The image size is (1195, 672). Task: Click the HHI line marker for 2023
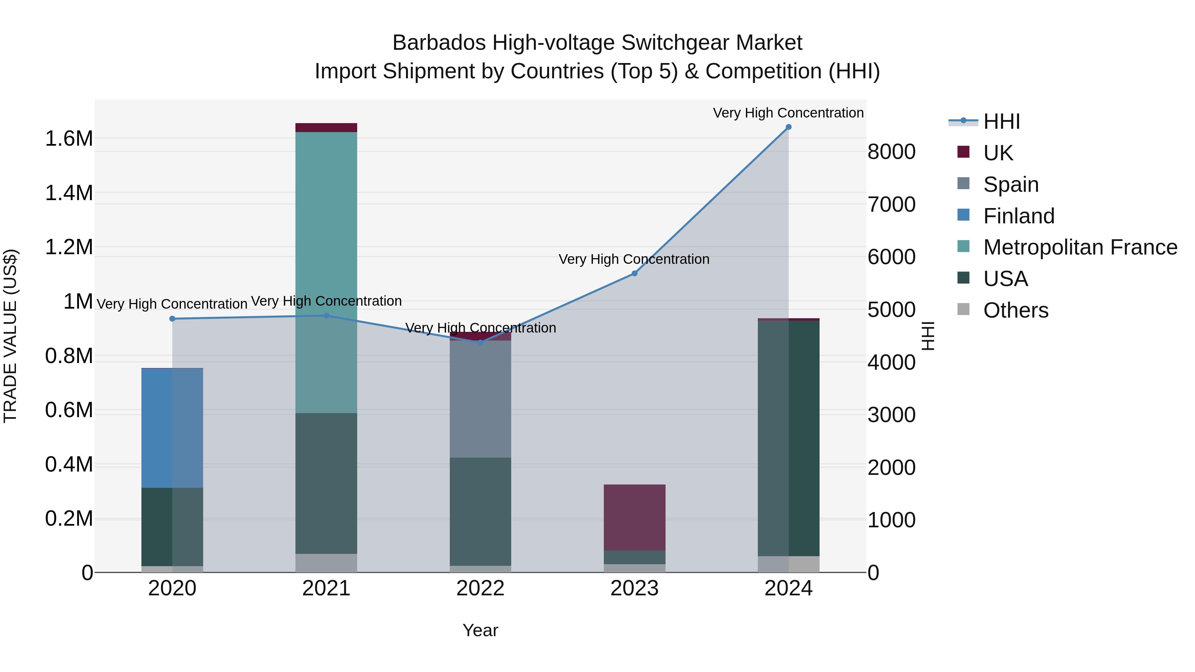click(635, 274)
